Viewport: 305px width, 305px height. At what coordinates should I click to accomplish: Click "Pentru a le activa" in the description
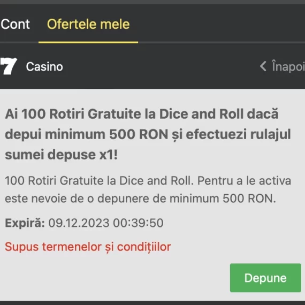[x=245, y=181]
